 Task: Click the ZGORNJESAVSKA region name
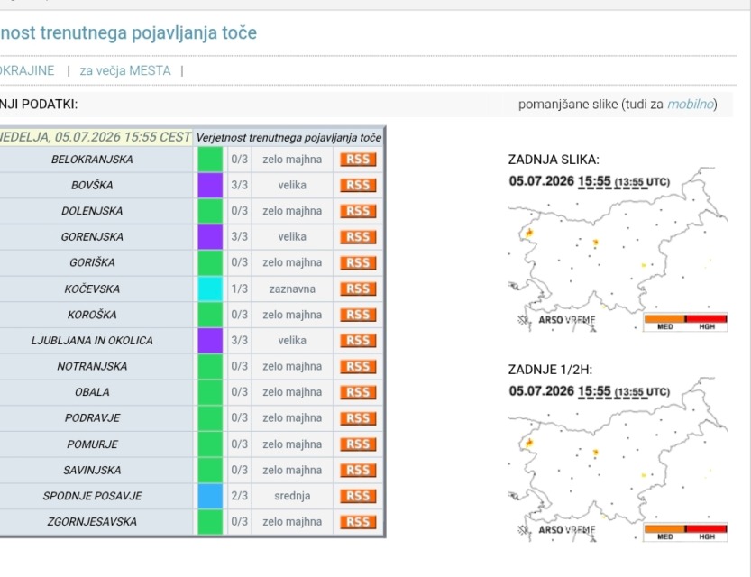tap(92, 521)
